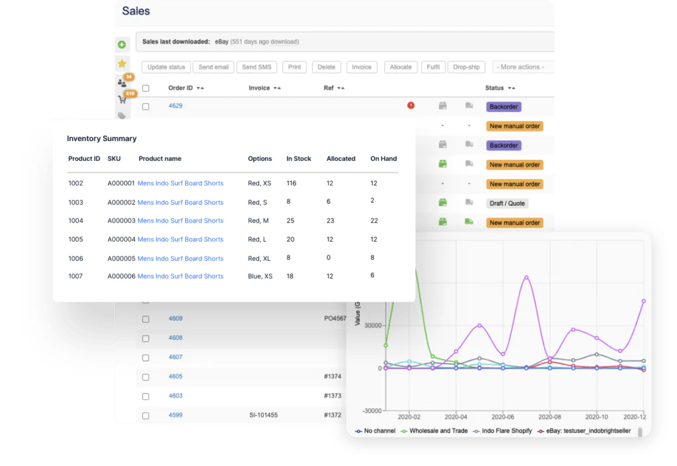Click In Stock value 116

(x=292, y=183)
